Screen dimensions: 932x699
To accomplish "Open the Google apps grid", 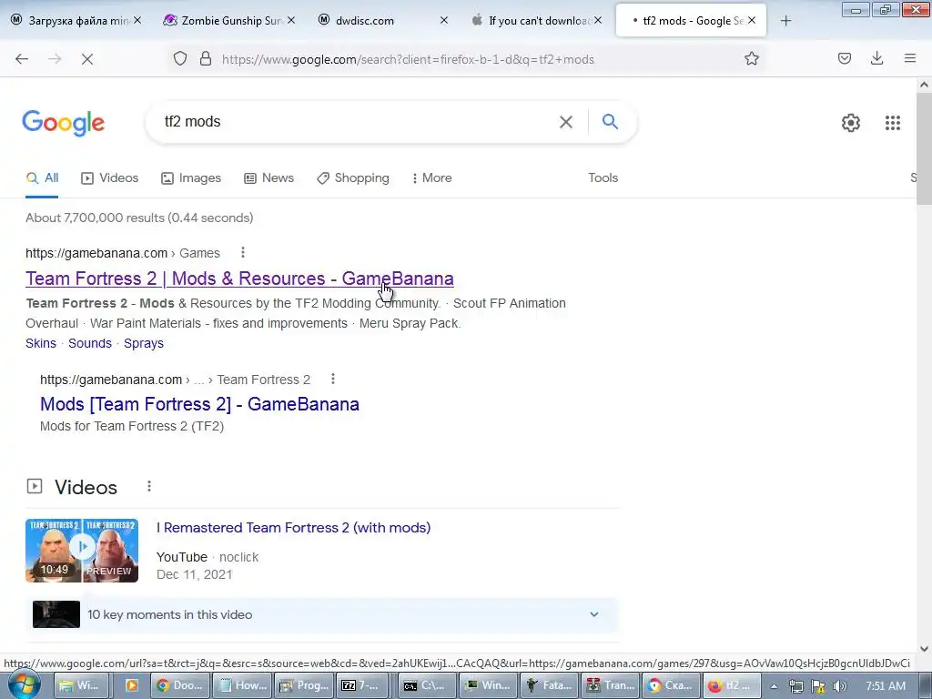I will pos(892,123).
